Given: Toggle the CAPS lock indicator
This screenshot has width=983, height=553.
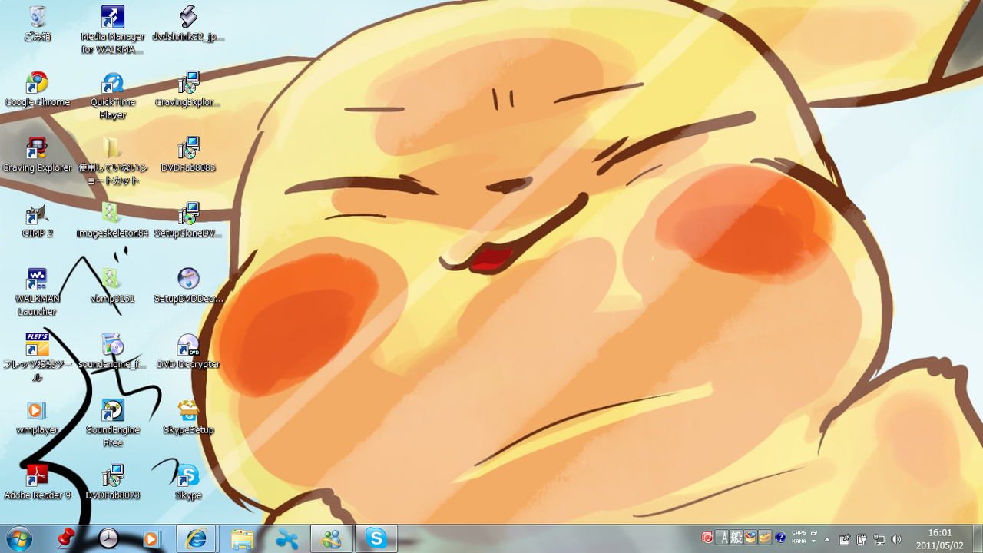Looking at the screenshot, I should (799, 533).
